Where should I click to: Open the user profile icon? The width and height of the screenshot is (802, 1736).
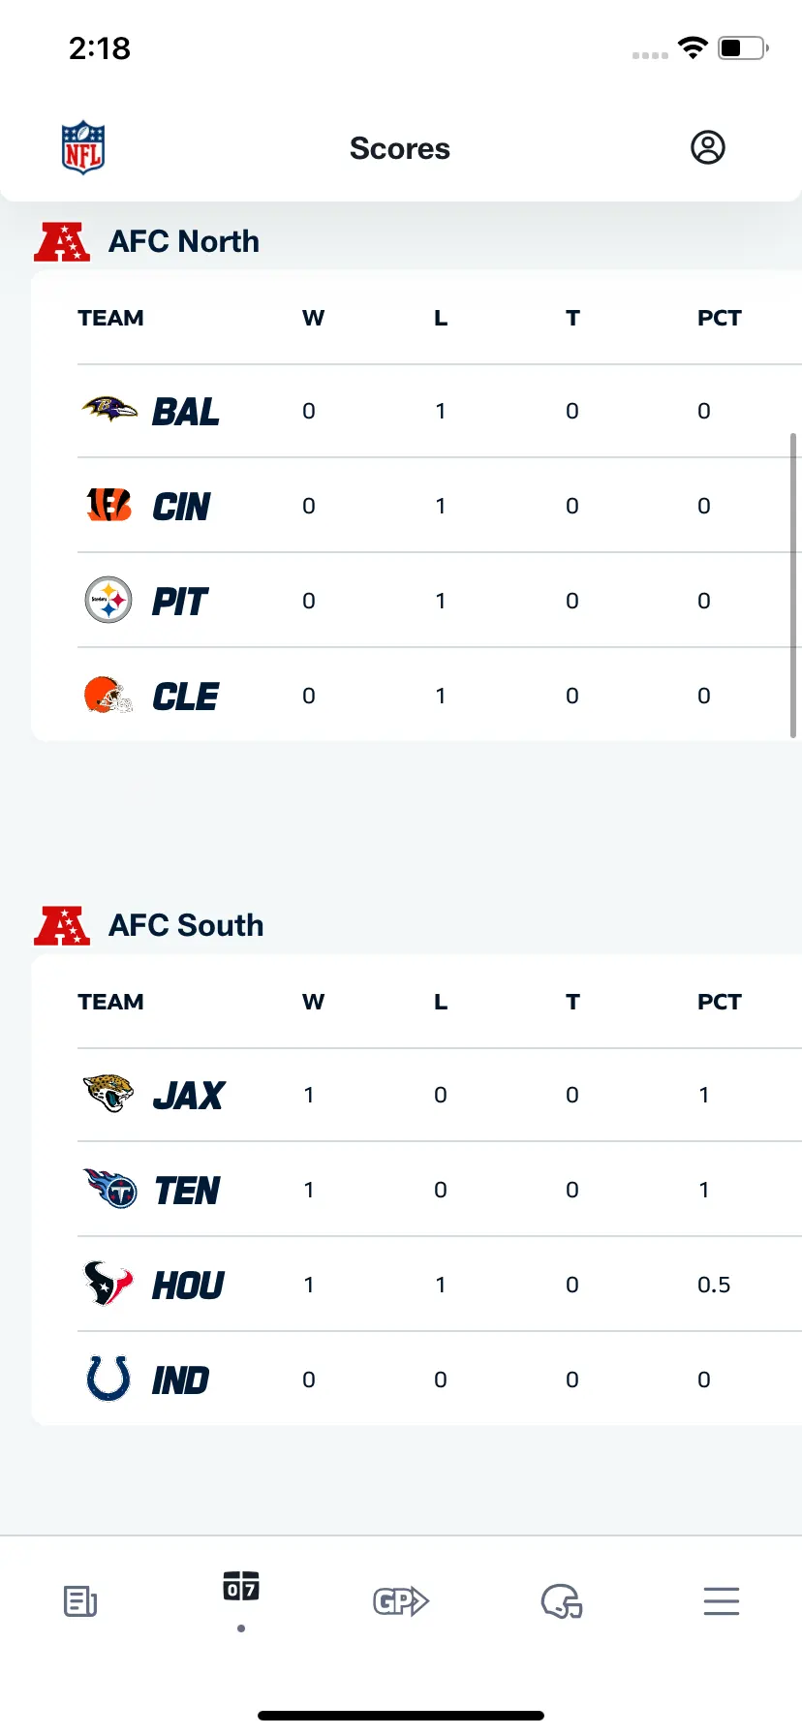[708, 147]
